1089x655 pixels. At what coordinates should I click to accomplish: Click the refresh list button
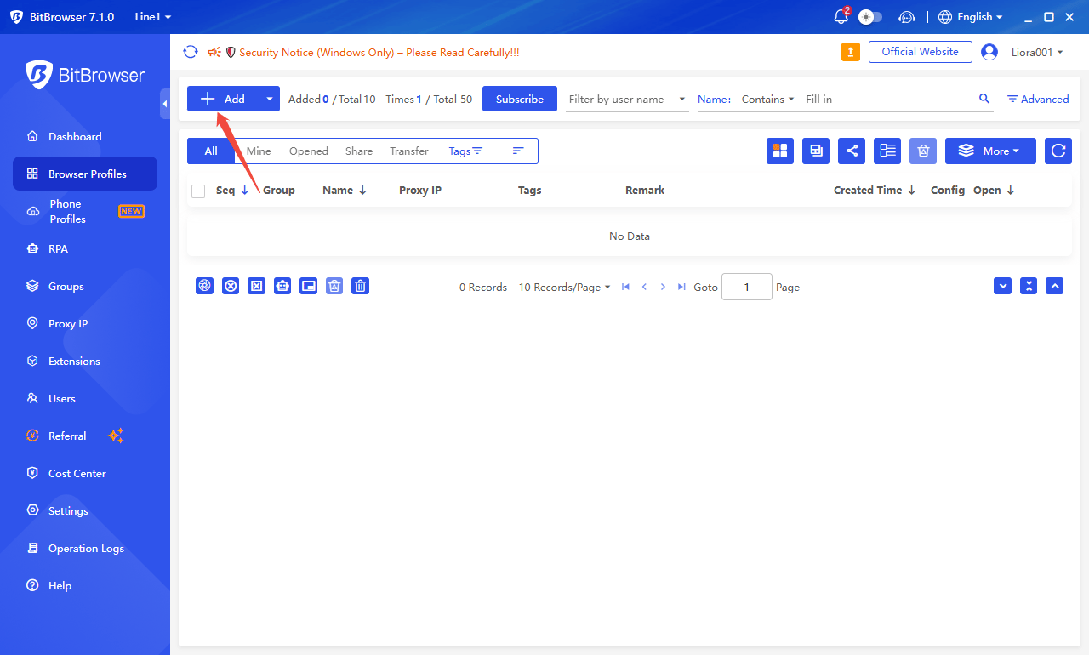pyautogui.click(x=1058, y=151)
